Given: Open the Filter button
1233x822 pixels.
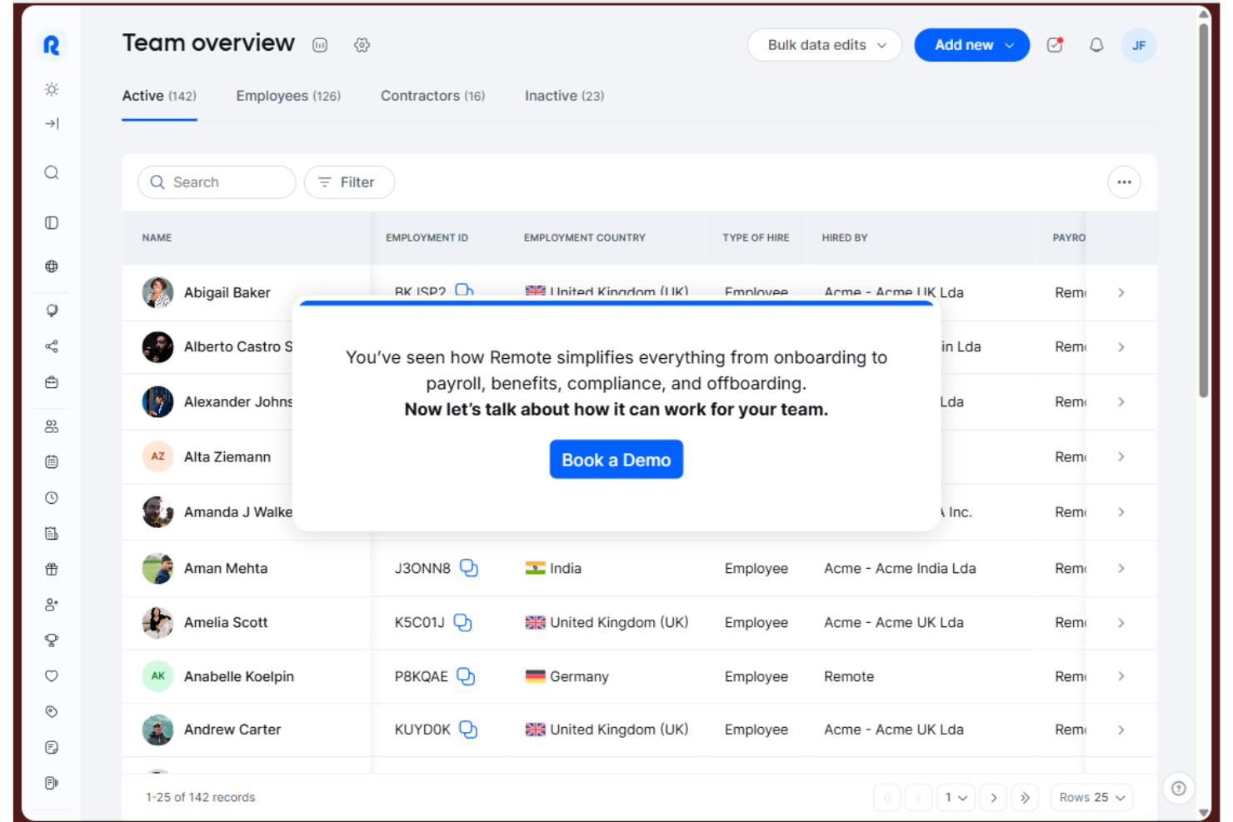Looking at the screenshot, I should point(349,182).
